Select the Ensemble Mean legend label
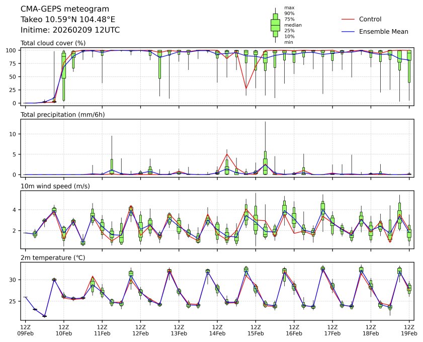This screenshot has height=342, width=423. (x=383, y=31)
